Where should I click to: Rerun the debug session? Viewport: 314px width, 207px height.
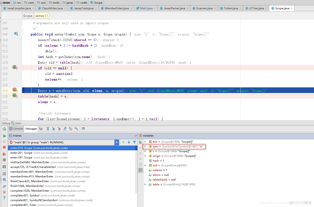click(4, 129)
